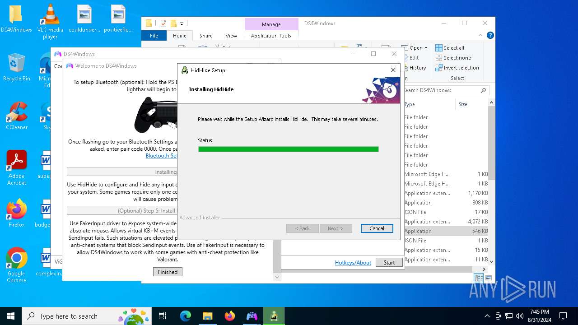Screen dimensions: 578x325
Task: Click the Optional Step 5 Install button
Action: (122, 211)
